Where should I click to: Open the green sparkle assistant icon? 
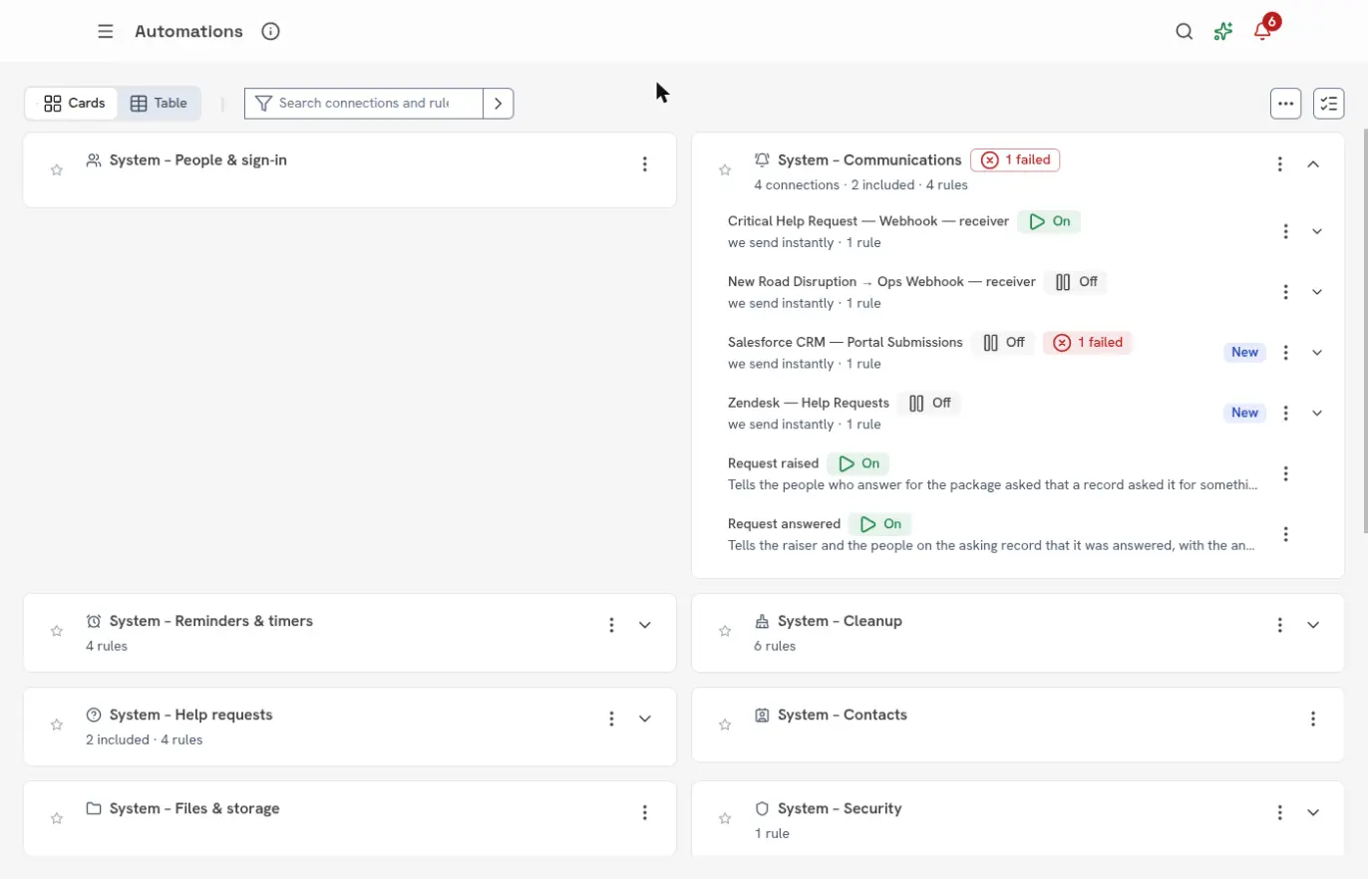tap(1223, 31)
